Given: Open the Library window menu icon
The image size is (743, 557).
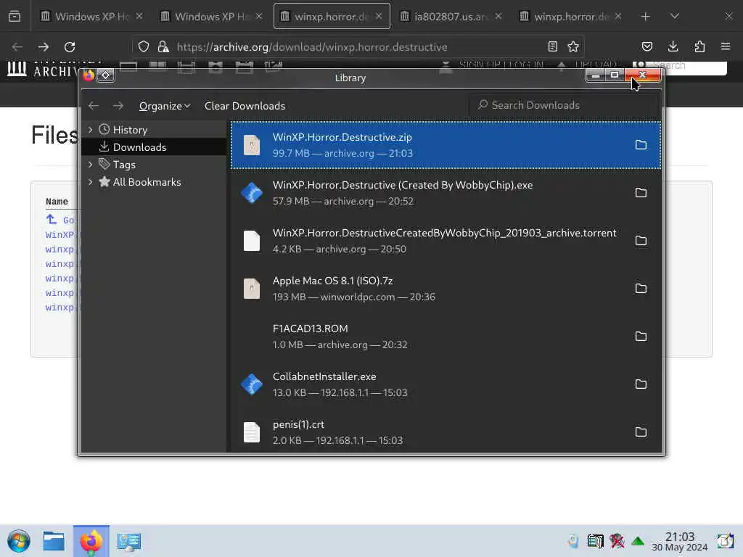Looking at the screenshot, I should [x=89, y=75].
